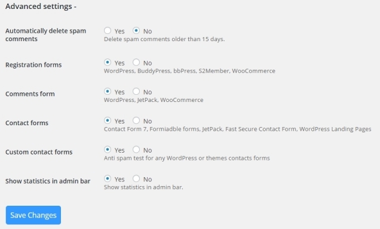Enable Custom contact forms with Yes
This screenshot has height=229, width=380.
[108, 150]
